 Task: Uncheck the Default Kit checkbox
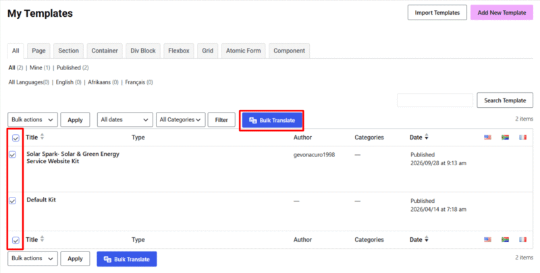(x=12, y=200)
